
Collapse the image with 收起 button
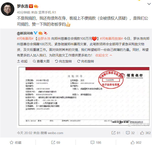pyautogui.click(x=22, y=61)
